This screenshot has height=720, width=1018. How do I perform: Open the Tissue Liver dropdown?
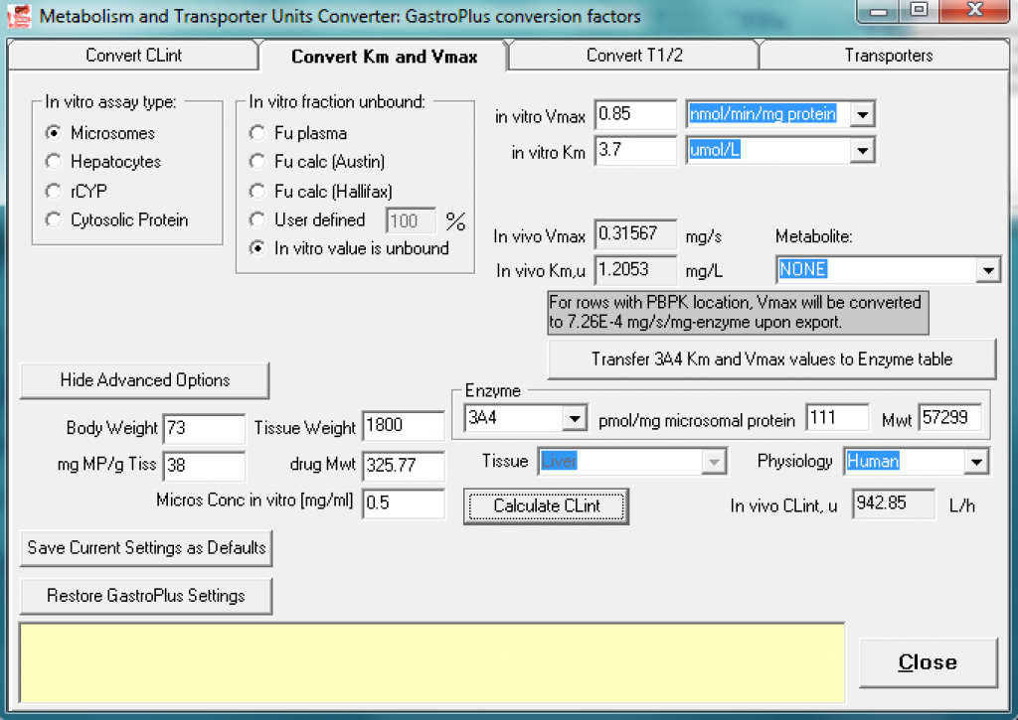click(714, 462)
